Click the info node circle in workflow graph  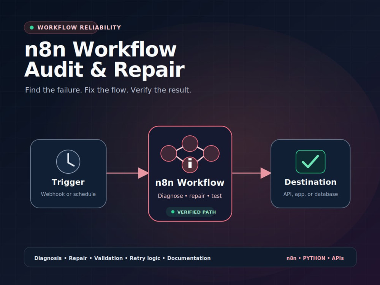pyautogui.click(x=190, y=165)
